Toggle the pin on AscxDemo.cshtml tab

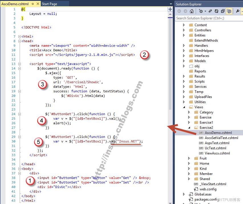[32, 4]
